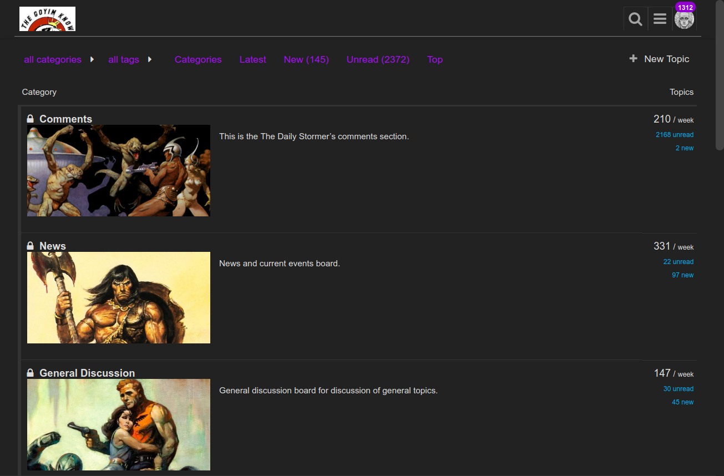View 97 new topics in News
Image resolution: width=724 pixels, height=476 pixels.
[x=683, y=275]
